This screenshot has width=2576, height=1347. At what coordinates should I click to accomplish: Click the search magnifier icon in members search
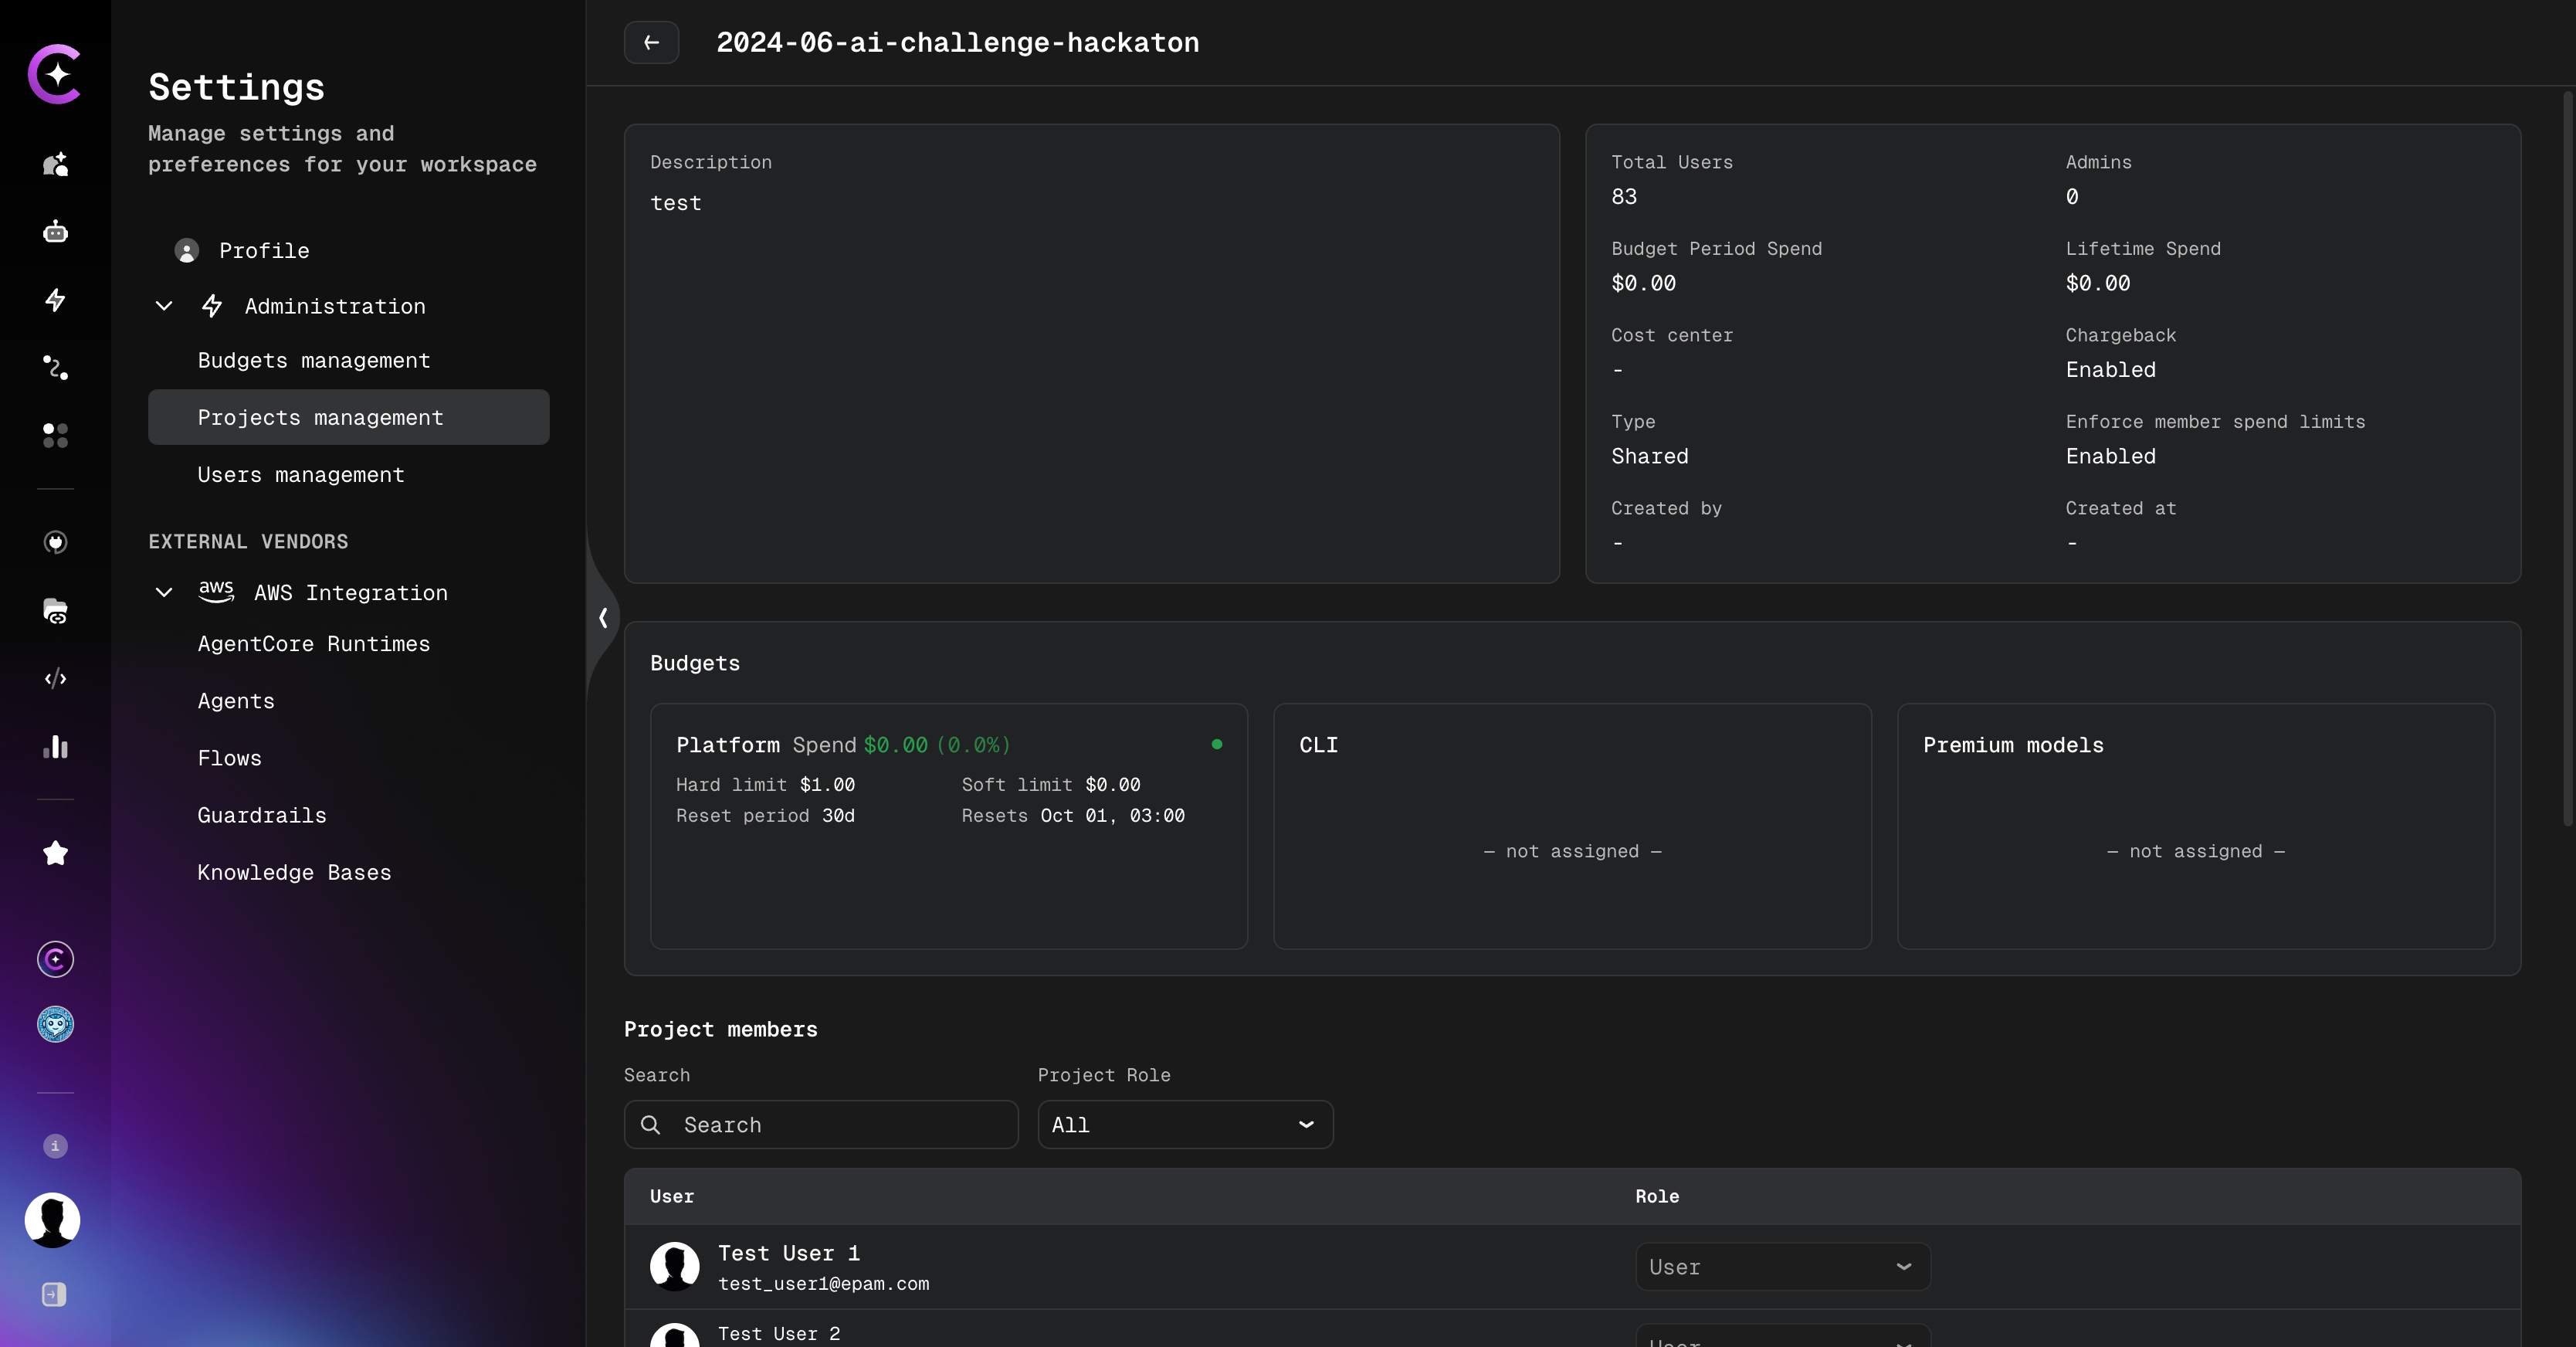pyautogui.click(x=650, y=1125)
